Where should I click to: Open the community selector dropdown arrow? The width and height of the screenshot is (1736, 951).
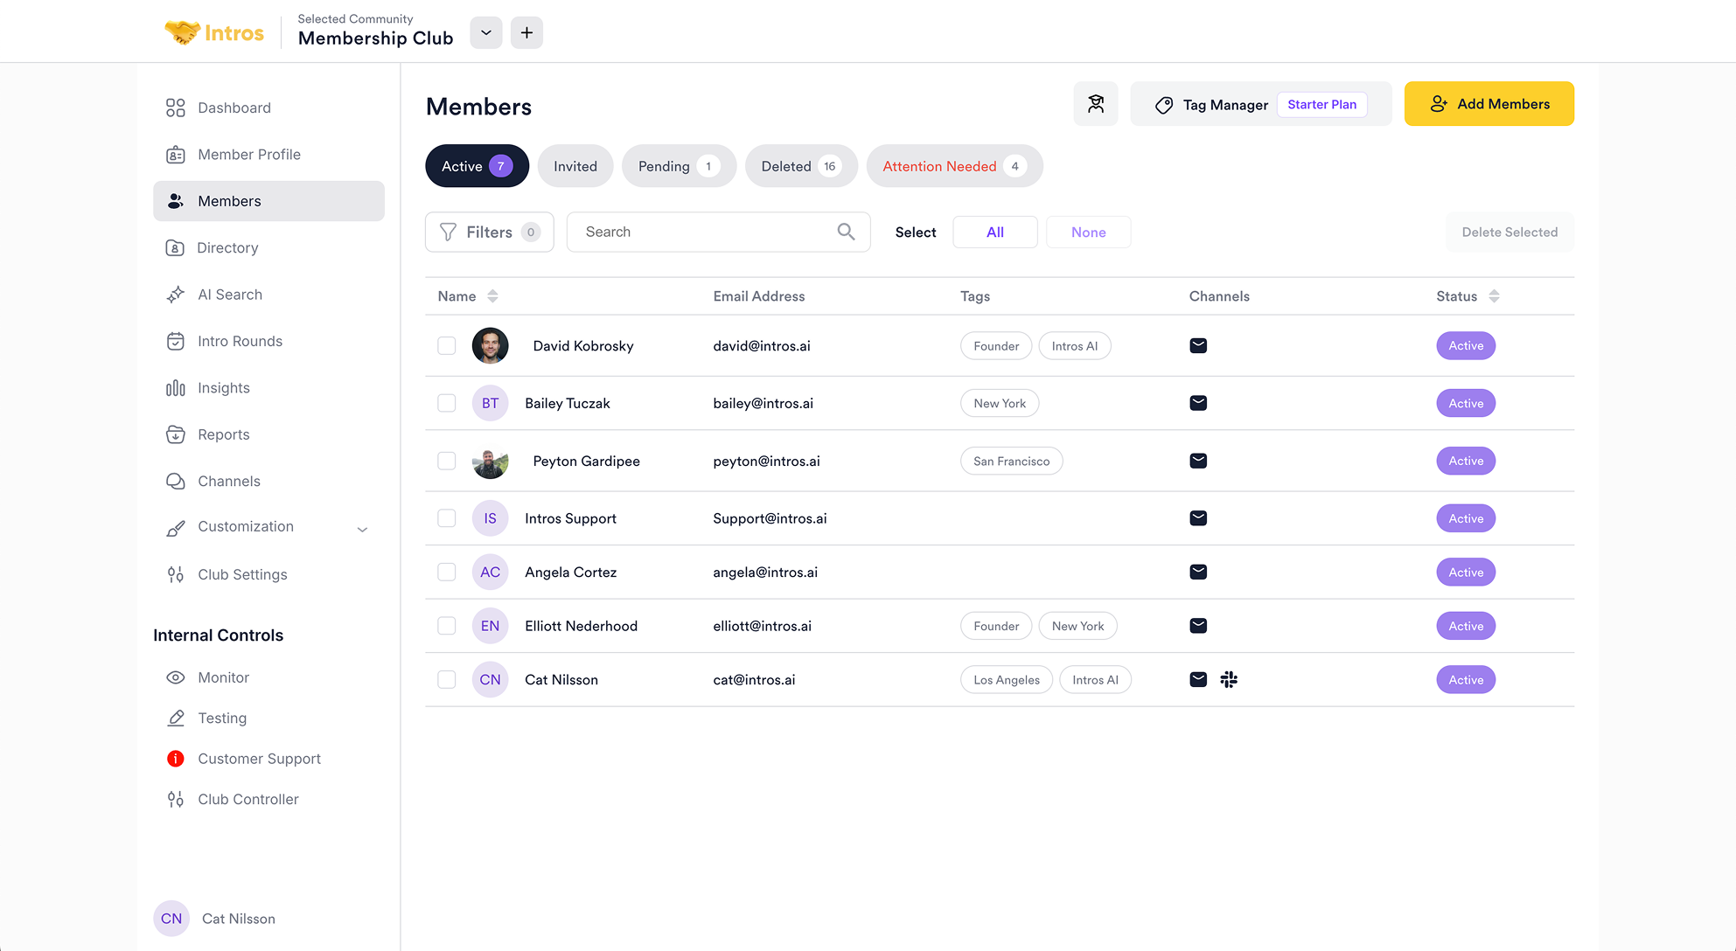[486, 33]
